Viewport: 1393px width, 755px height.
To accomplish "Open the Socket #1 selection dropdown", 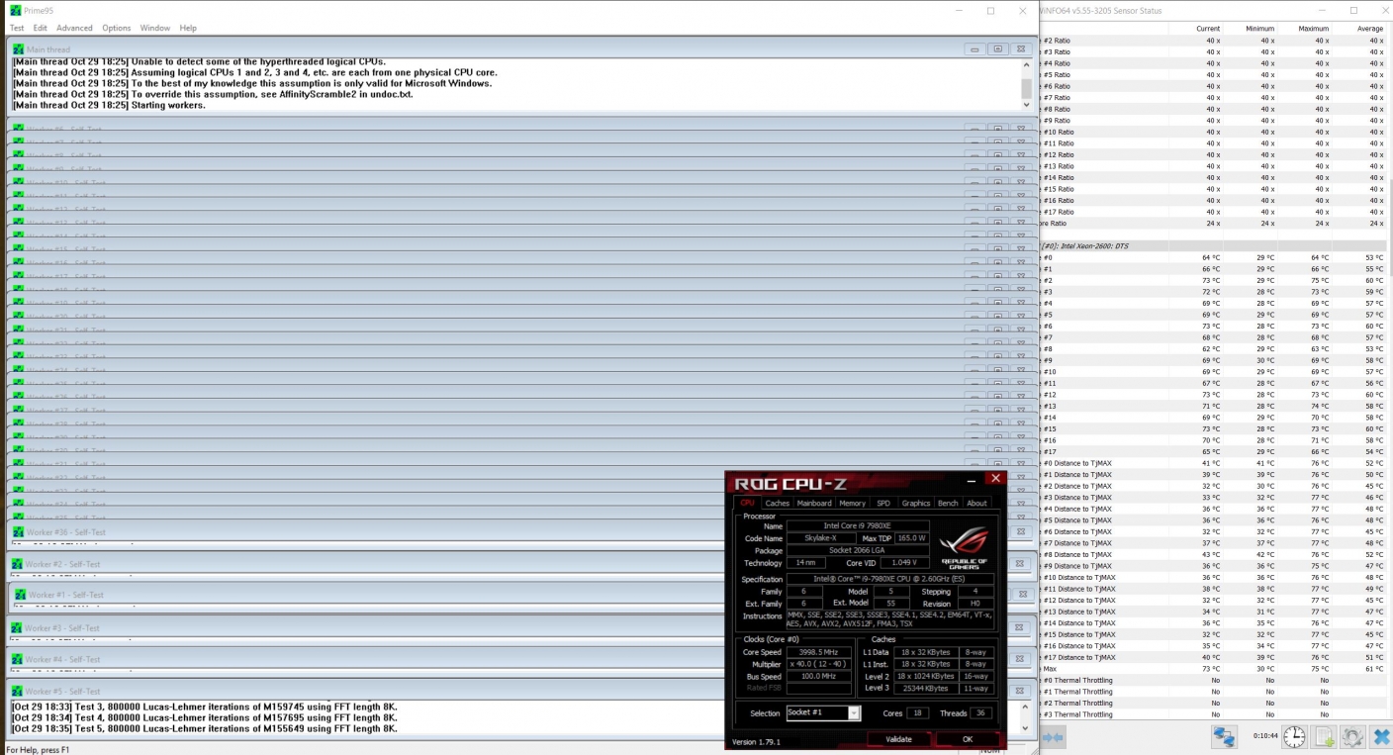I will tap(823, 713).
